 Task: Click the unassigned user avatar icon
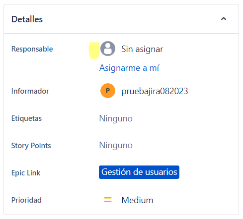tap(108, 49)
